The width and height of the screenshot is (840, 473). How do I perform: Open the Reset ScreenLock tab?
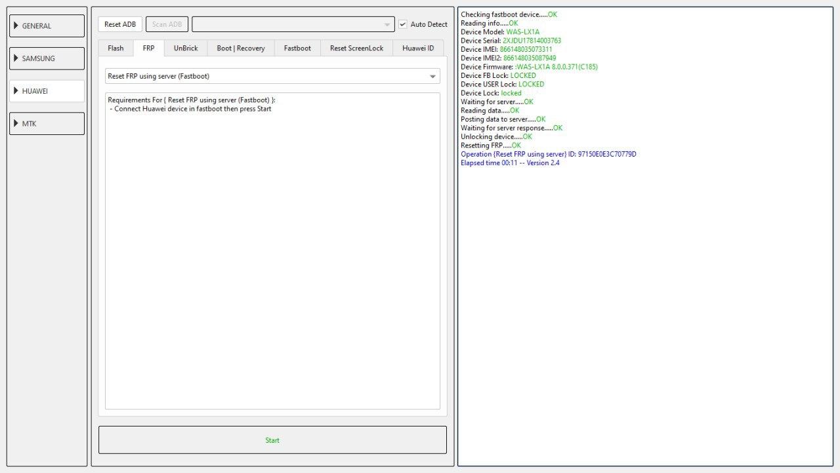357,48
